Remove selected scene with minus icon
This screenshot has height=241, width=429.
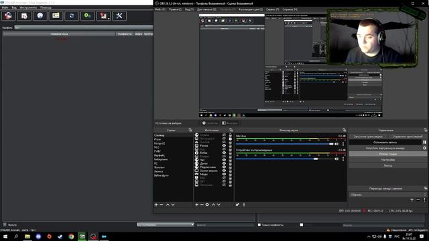(x=162, y=205)
